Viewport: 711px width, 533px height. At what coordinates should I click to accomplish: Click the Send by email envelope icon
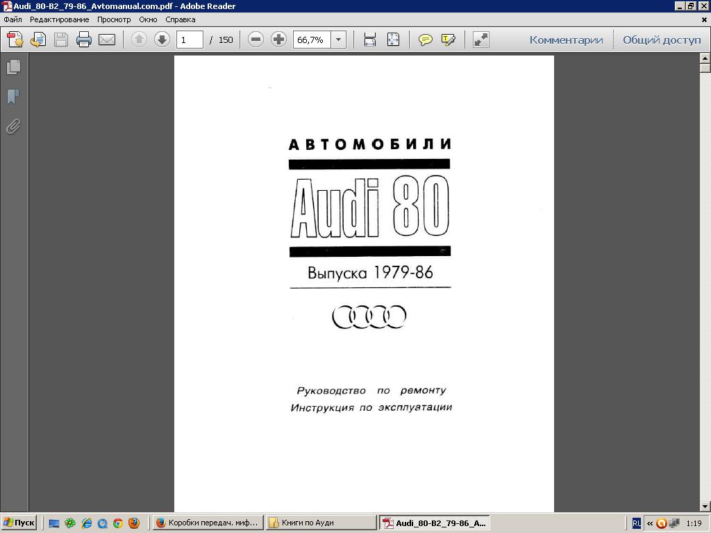point(107,40)
